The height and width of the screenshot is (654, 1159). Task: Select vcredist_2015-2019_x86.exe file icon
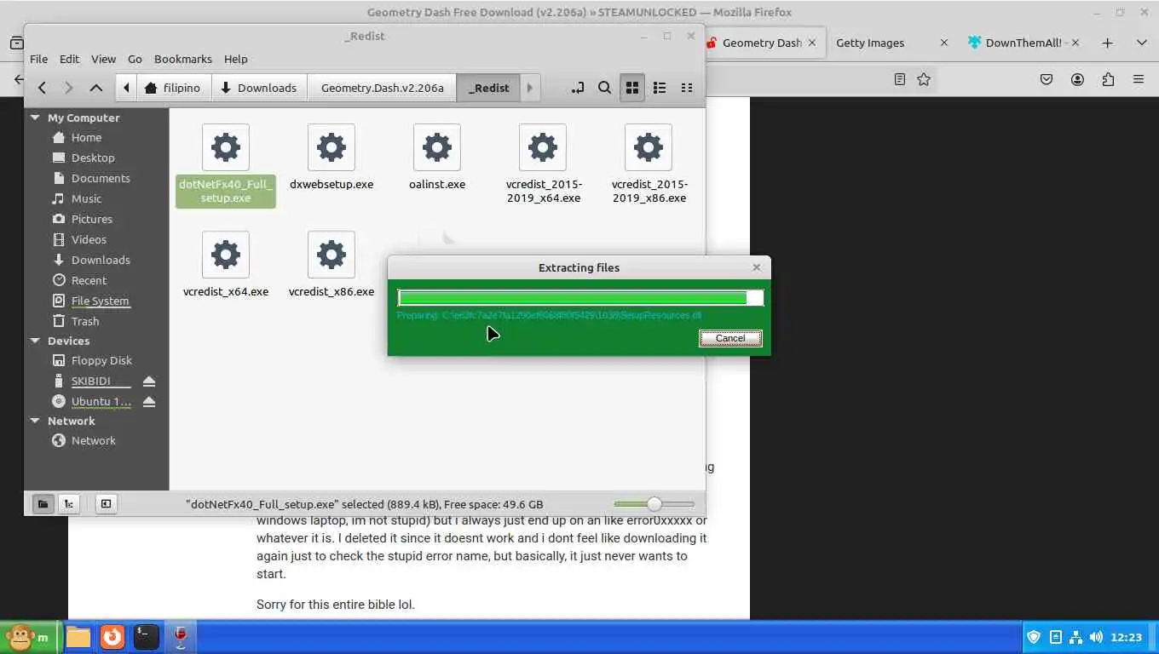pos(649,147)
